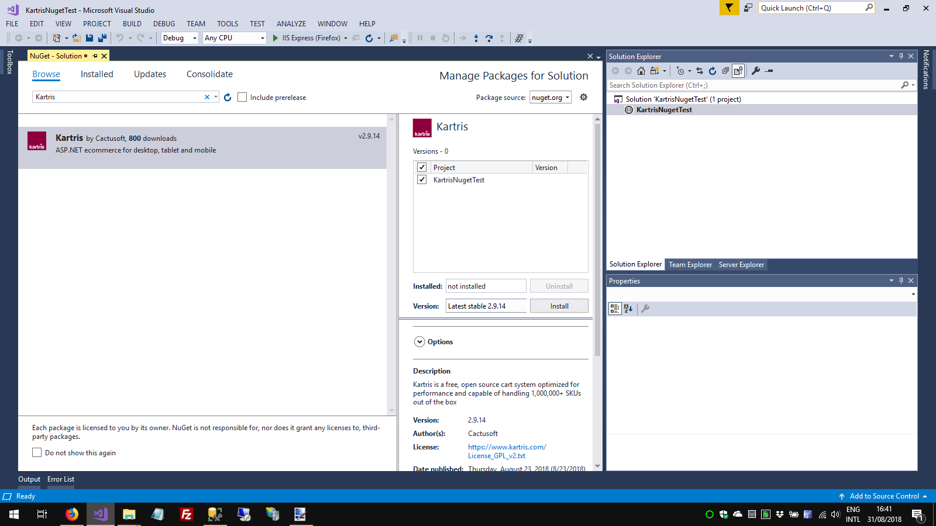
Task: Check Do not show this again
Action: (x=37, y=452)
